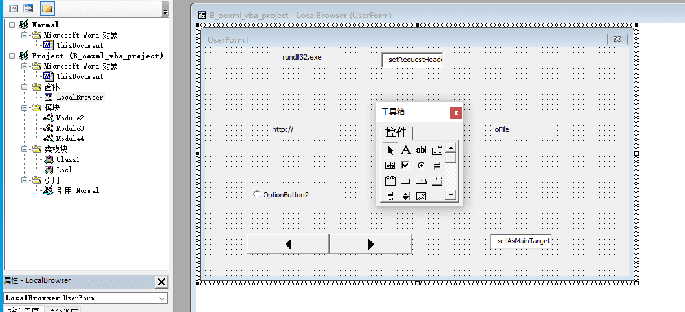
Task: Select the oFile label on form
Action: point(502,129)
